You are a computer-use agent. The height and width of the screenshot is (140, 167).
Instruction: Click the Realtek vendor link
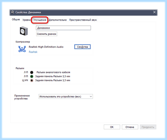[33, 52]
